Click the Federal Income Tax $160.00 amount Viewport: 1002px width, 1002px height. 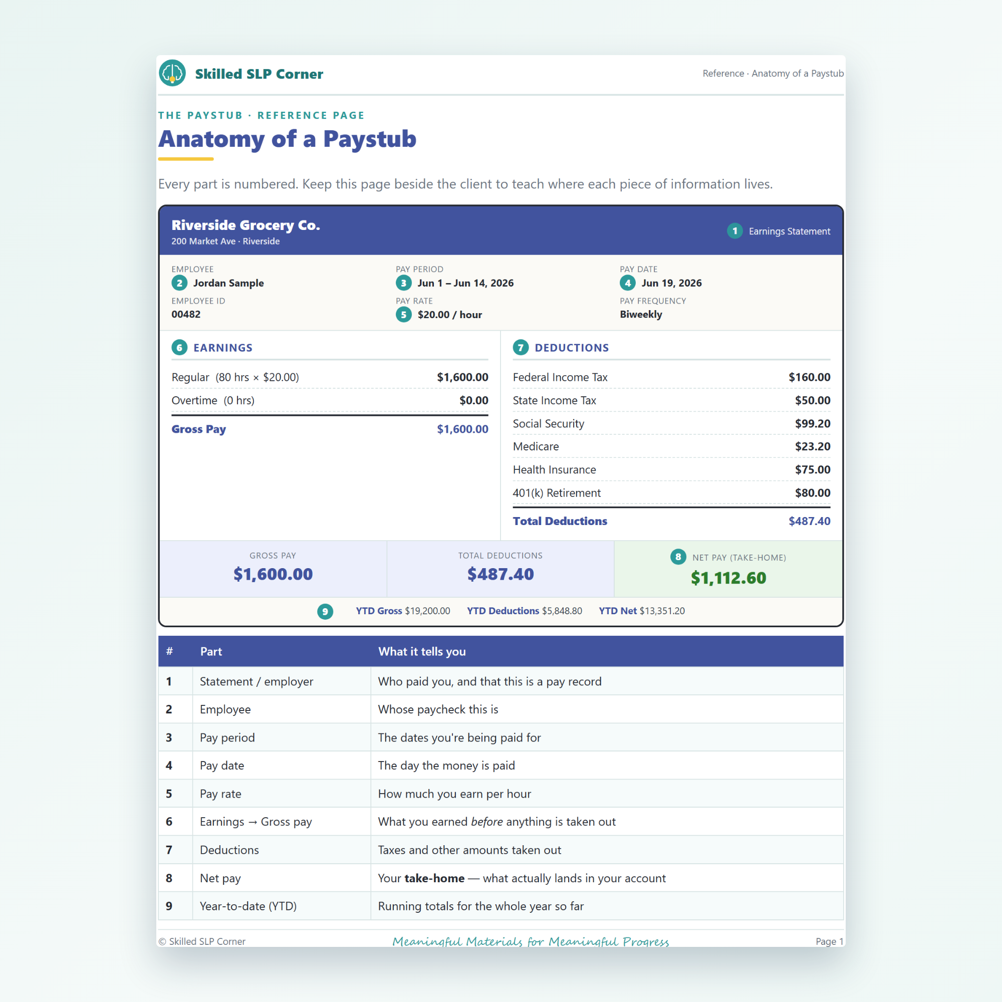click(809, 377)
